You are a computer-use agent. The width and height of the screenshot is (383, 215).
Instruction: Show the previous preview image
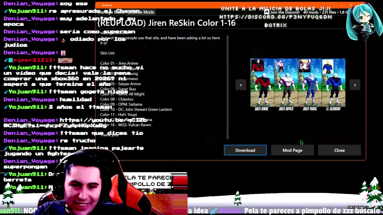[x=241, y=85]
